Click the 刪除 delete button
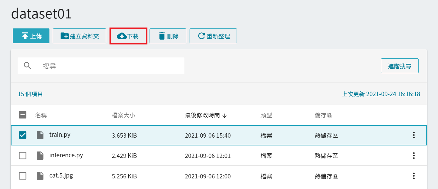The height and width of the screenshot is (189, 438). point(168,36)
